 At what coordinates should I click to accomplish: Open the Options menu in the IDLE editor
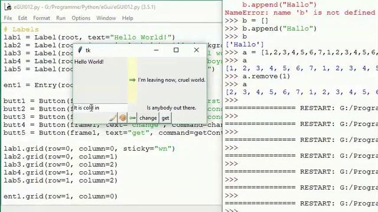pos(81,18)
